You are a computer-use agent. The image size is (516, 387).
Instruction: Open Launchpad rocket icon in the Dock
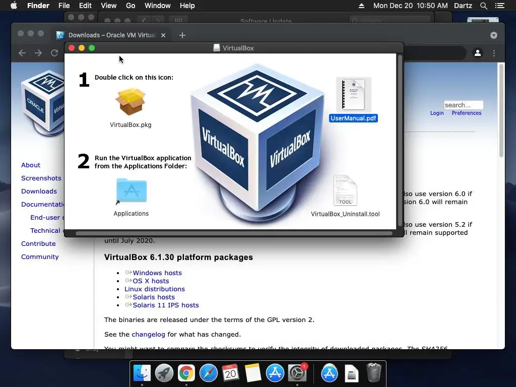click(x=164, y=373)
